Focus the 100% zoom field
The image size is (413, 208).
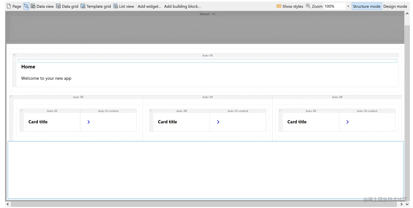[x=335, y=6]
